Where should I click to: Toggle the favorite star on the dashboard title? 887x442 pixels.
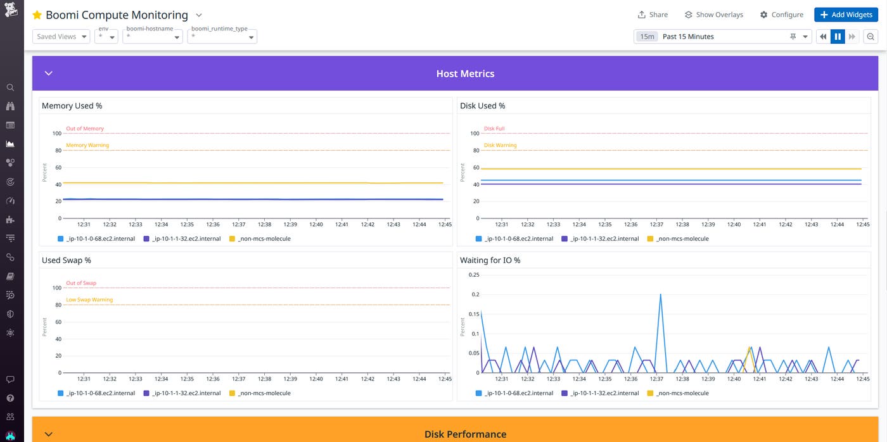click(37, 14)
